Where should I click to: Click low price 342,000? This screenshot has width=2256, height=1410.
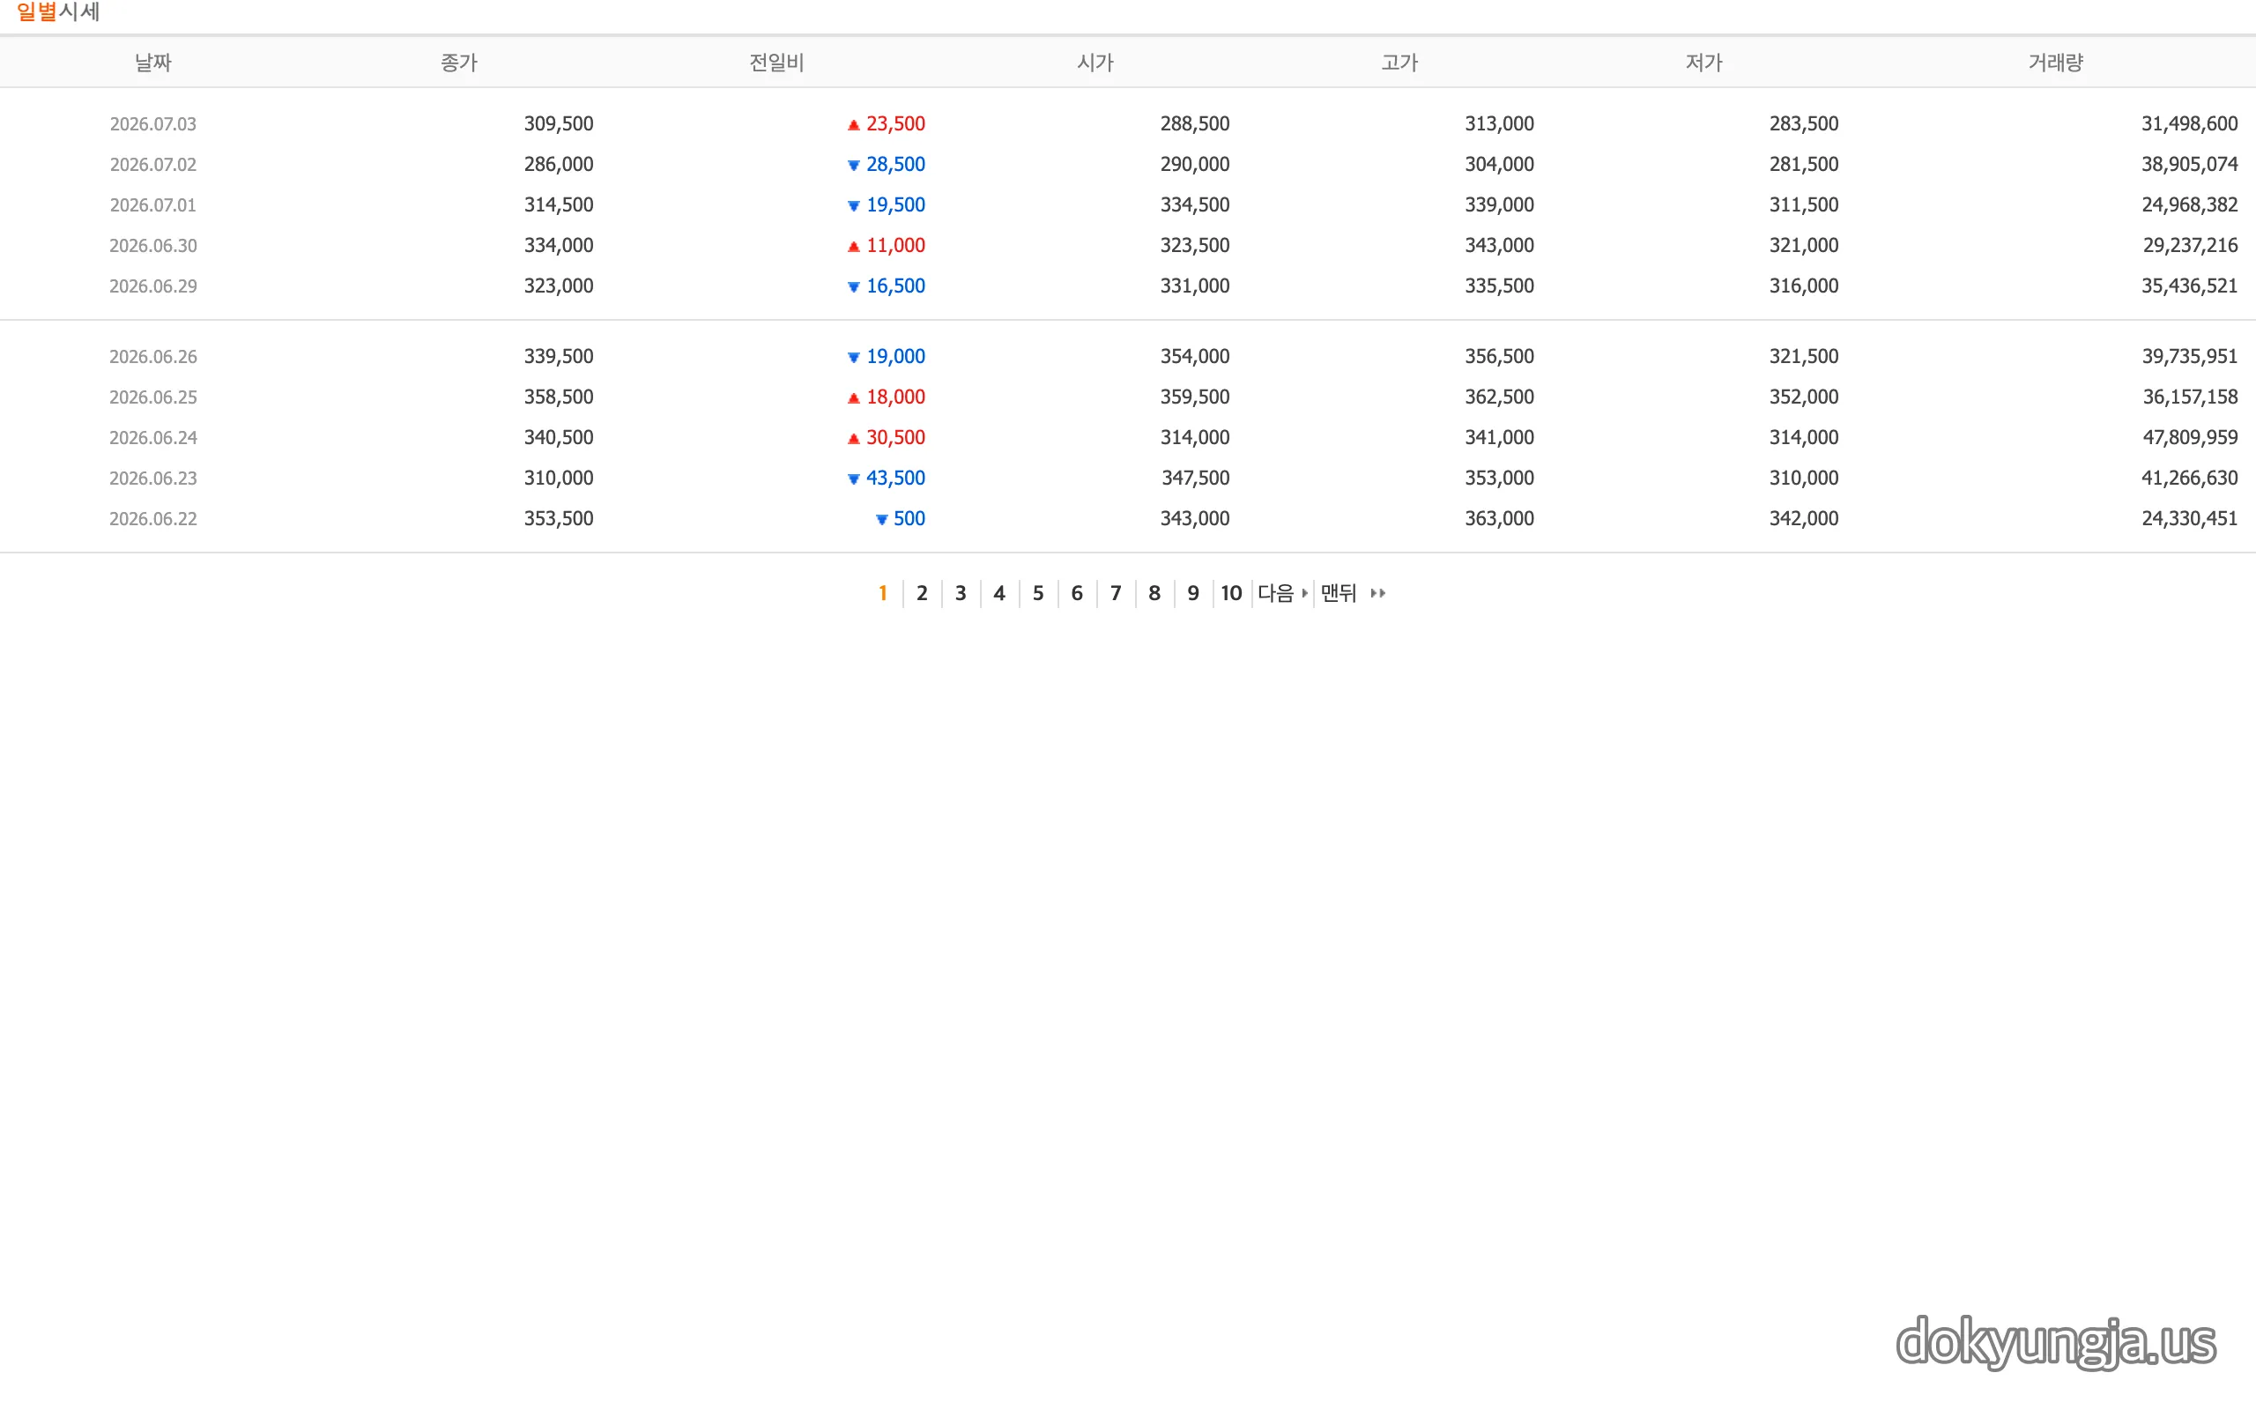[1804, 518]
